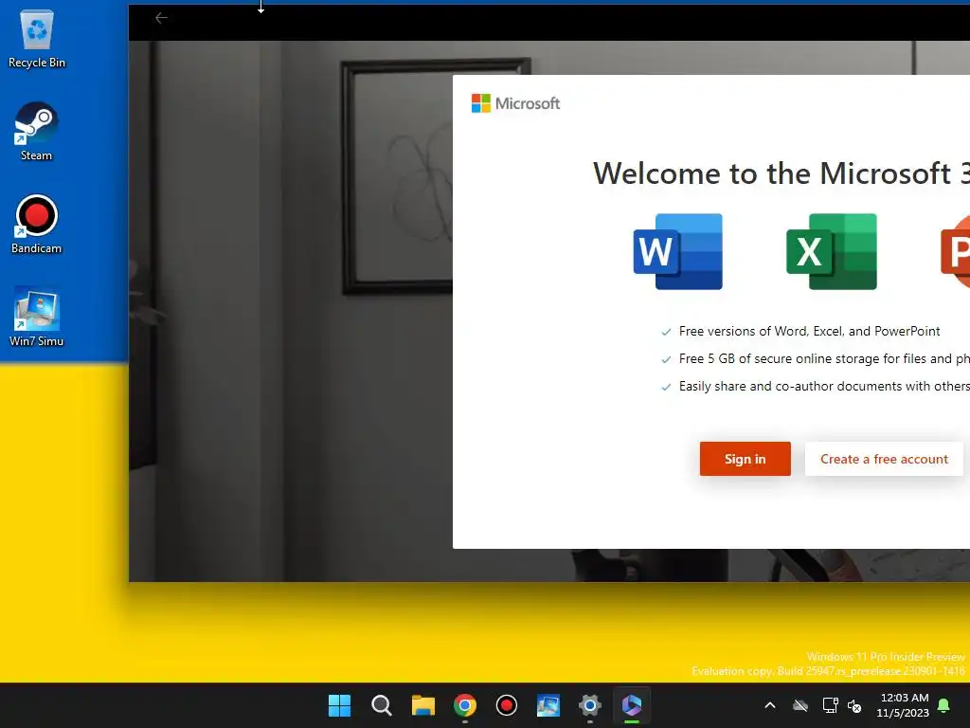
Task: Switch to Bandicam in the taskbar
Action: tap(506, 705)
